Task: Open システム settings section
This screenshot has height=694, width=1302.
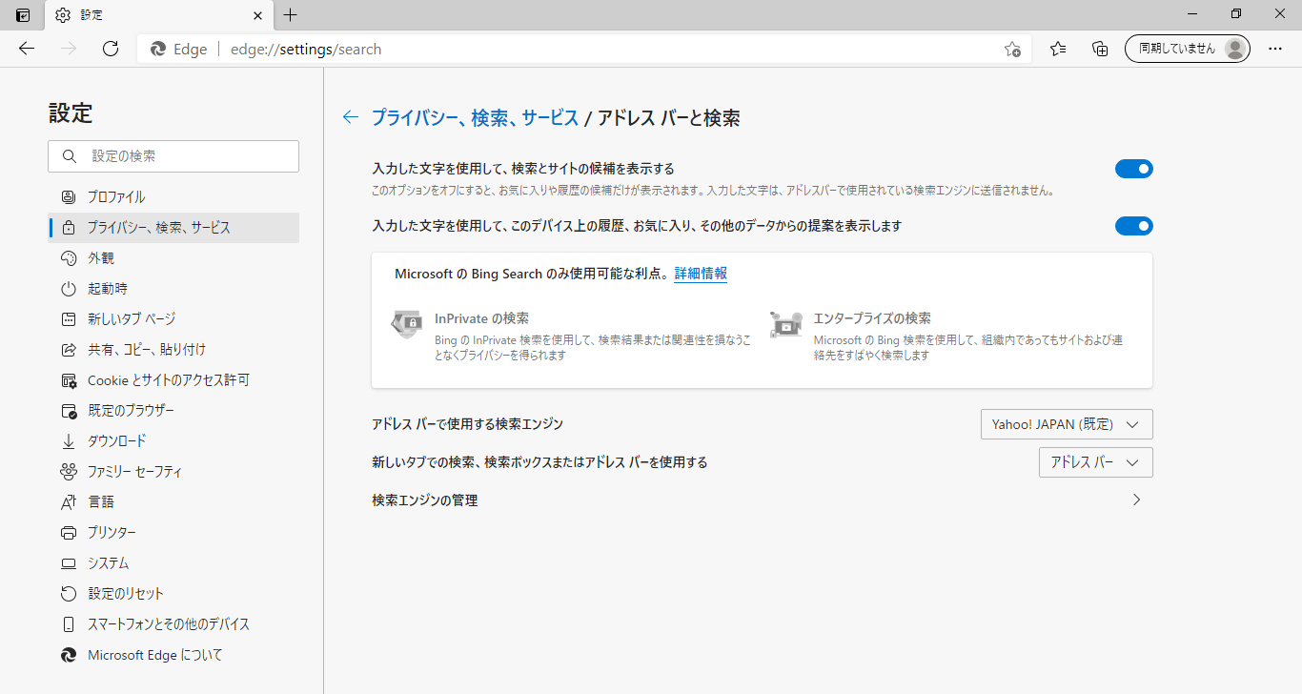Action: click(173, 563)
